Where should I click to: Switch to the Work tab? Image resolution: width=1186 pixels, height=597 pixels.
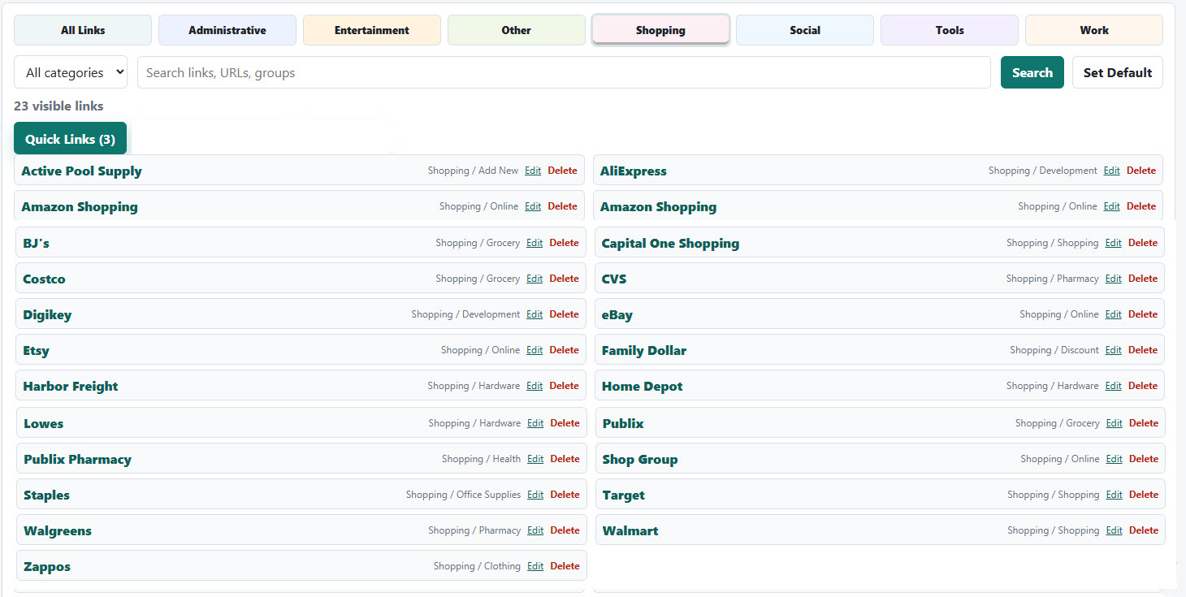(x=1094, y=30)
